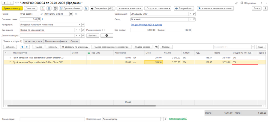This screenshot has width=270, height=122.
Task: Move the selected row down
Action: coord(27,47)
